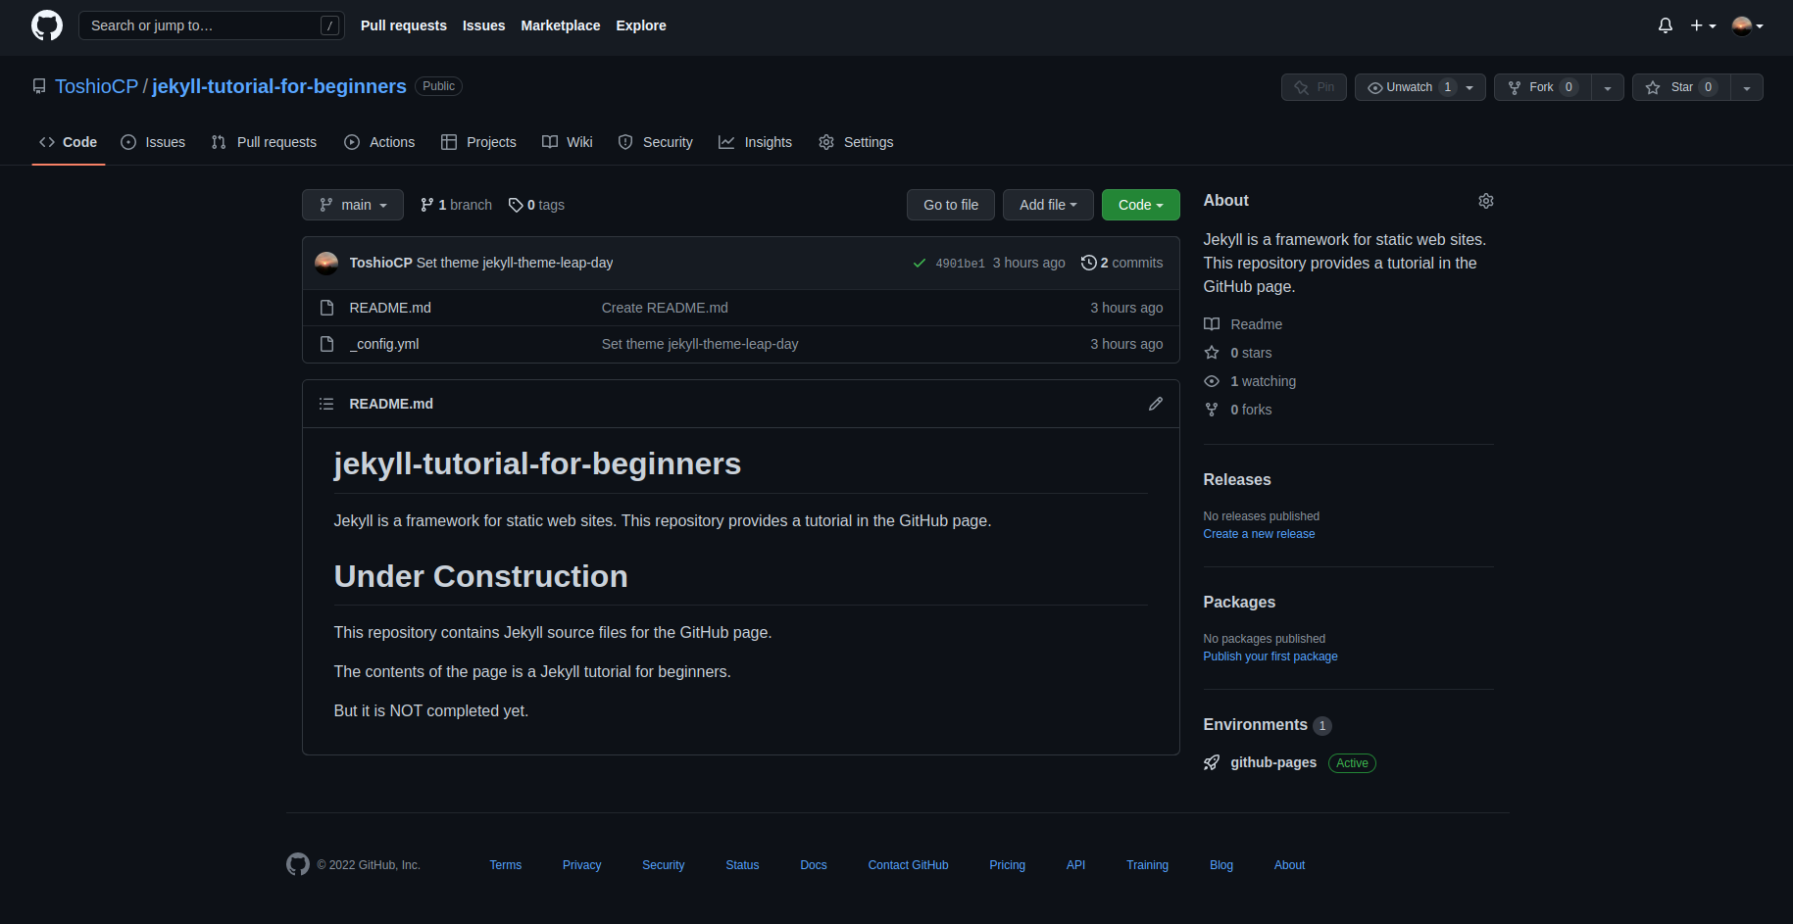
Task: Open commit hash 4901be1
Action: coord(960,264)
